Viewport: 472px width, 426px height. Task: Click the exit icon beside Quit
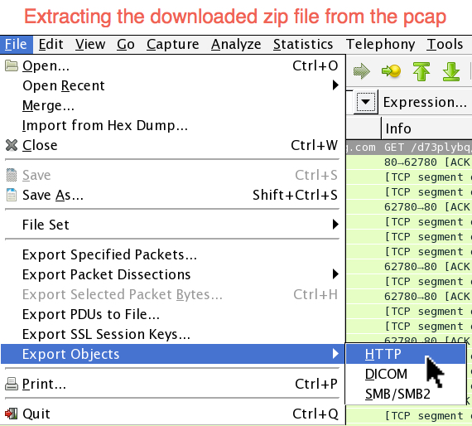coord(12,414)
